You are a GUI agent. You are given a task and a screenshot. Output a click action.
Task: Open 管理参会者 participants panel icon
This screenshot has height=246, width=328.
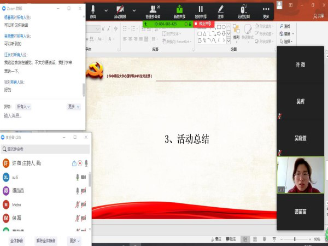point(153,10)
